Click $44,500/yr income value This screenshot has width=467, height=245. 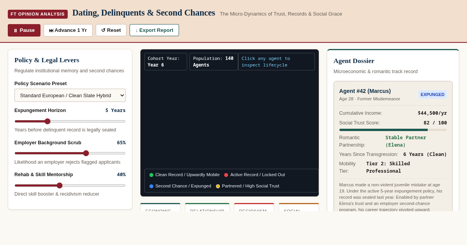(432, 113)
